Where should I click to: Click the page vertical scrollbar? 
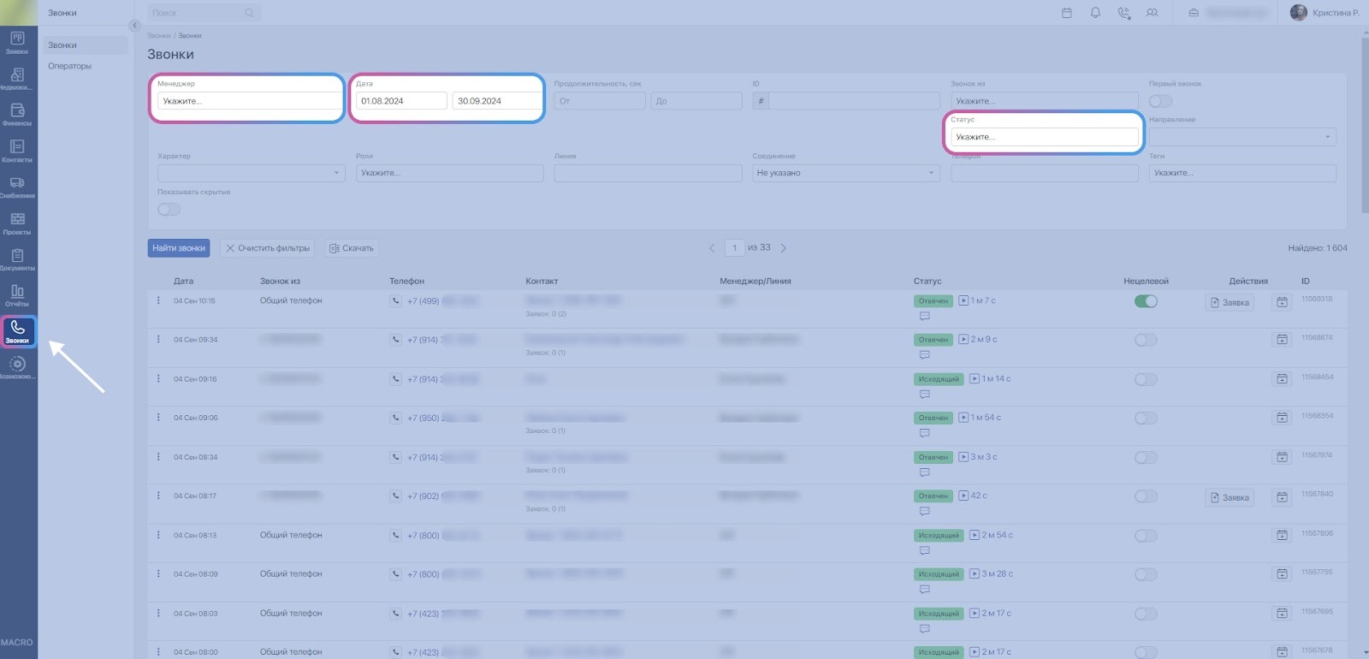click(1365, 128)
